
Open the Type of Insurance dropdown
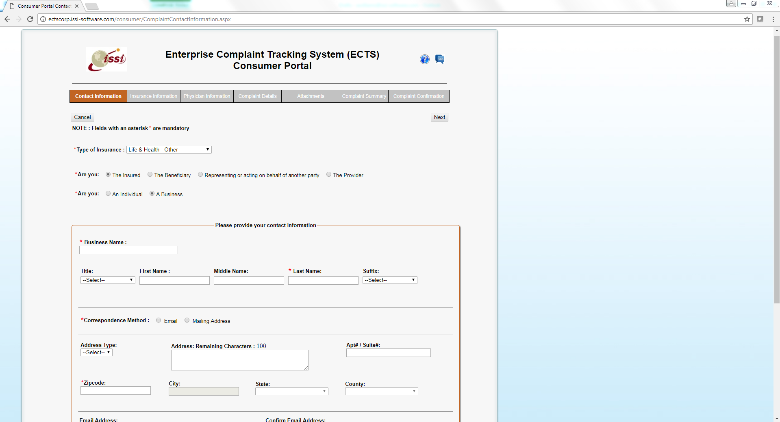tap(169, 149)
